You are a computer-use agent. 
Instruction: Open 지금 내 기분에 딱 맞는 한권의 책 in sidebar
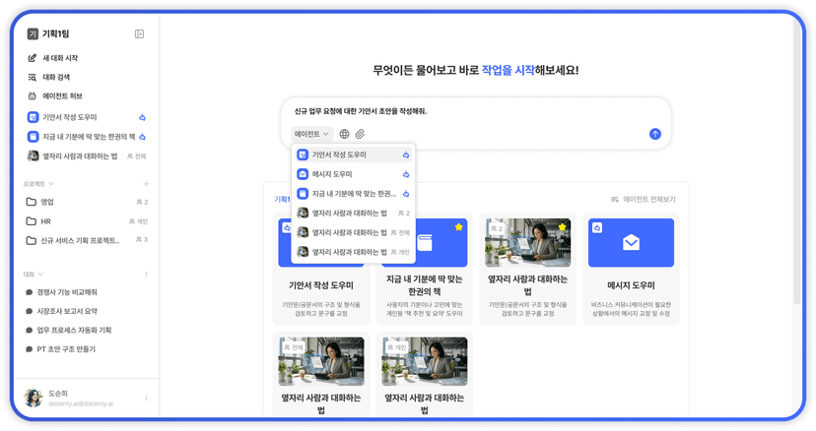point(88,137)
